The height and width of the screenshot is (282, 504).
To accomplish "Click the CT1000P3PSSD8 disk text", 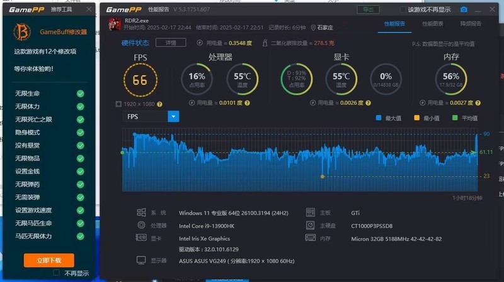I will [x=372, y=226].
